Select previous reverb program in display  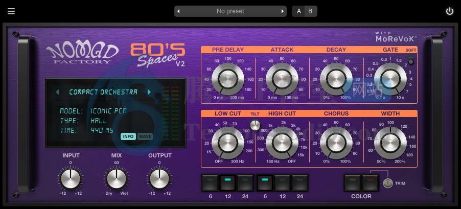57,92
